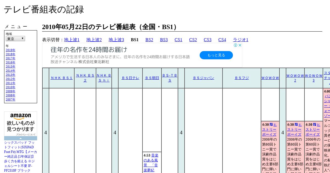Open the ＮＨＫ ＢＳｈｉ channel header link

[104, 78]
